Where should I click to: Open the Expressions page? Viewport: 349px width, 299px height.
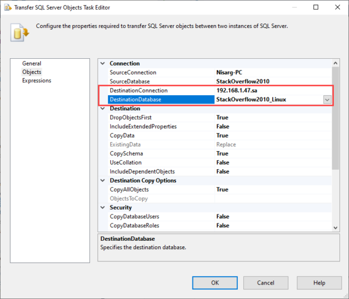(36, 80)
